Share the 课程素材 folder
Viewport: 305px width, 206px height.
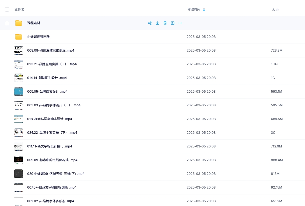tap(150, 23)
